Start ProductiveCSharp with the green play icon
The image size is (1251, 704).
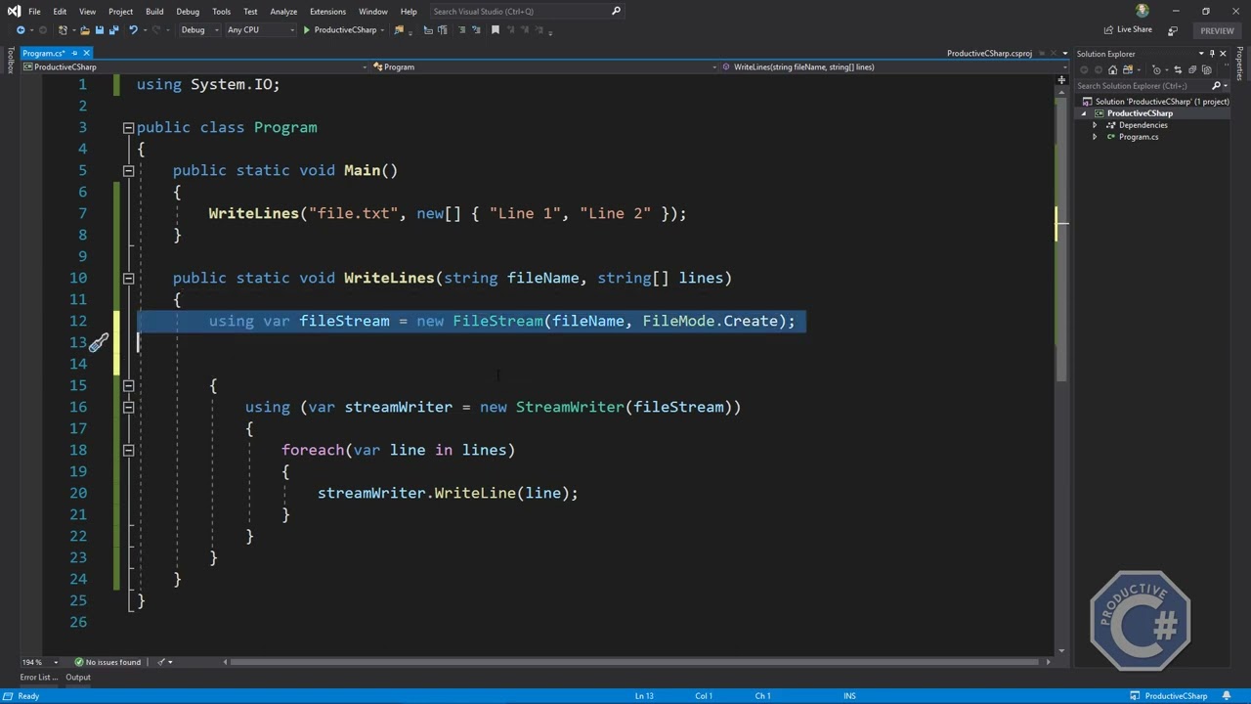click(307, 30)
